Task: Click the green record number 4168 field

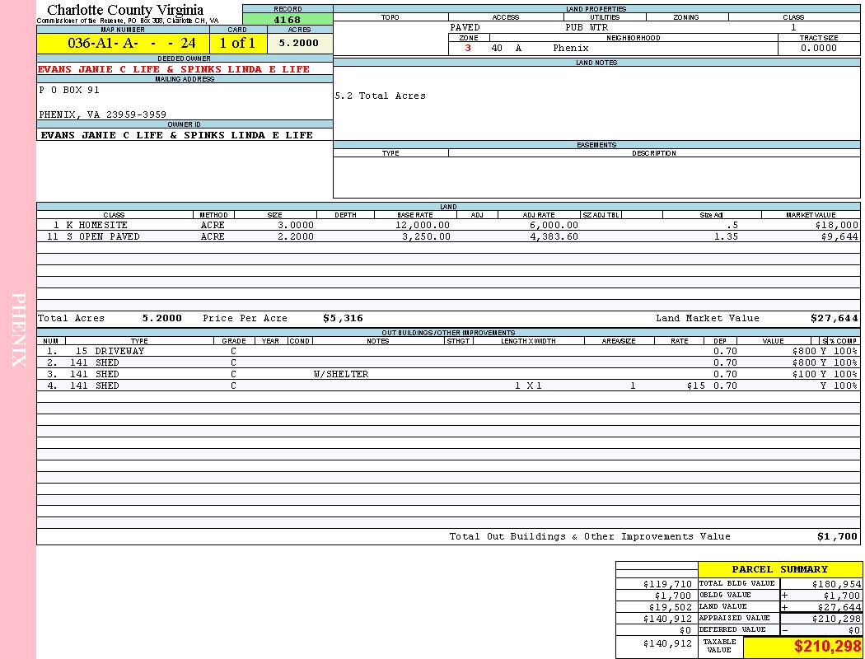Action: pos(288,19)
